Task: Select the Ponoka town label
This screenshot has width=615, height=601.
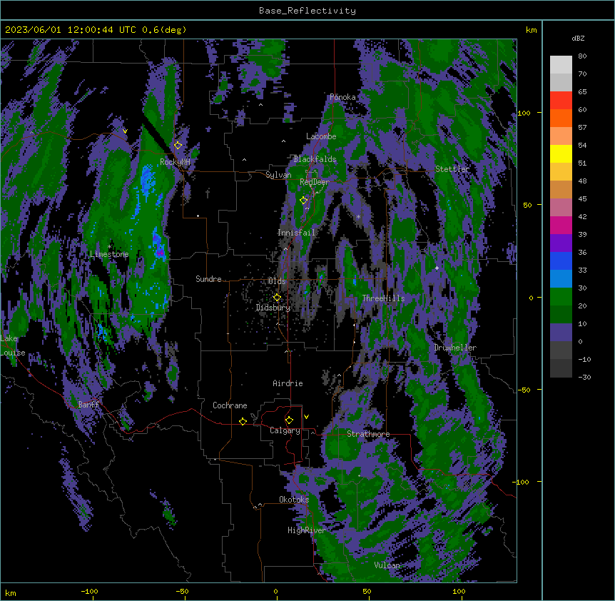Action: [x=342, y=97]
